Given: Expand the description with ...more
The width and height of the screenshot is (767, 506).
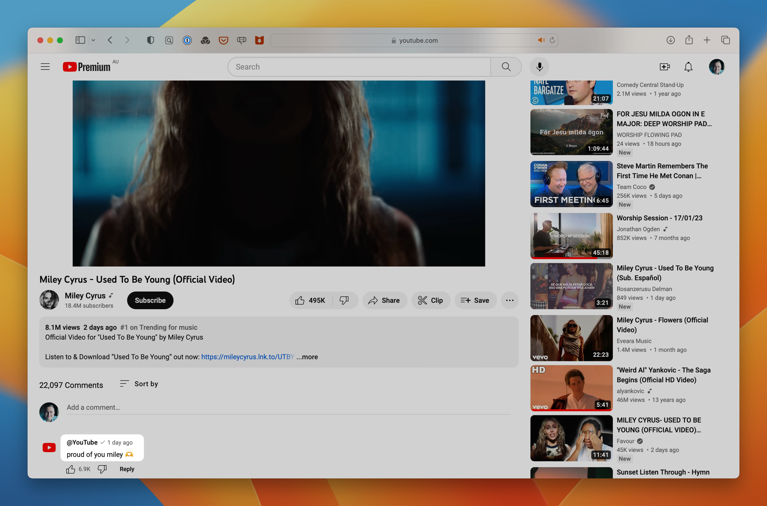Looking at the screenshot, I should coord(307,357).
